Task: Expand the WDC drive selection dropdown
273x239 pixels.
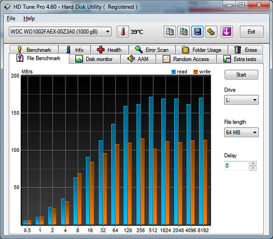Action: [x=60, y=32]
